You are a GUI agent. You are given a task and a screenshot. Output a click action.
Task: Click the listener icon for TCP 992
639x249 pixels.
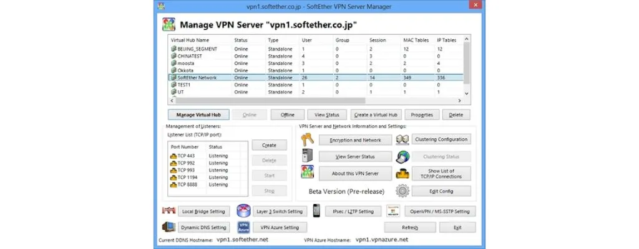pos(173,163)
